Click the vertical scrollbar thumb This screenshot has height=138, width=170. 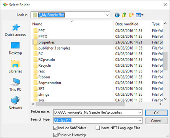pos(165,61)
